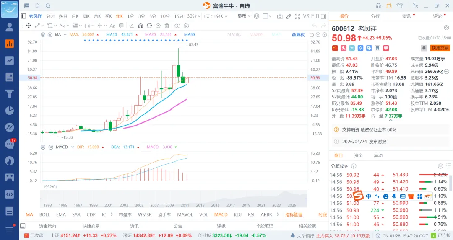Enter fullscreen chart mode
This screenshot has width=453, height=240.
tap(297, 16)
